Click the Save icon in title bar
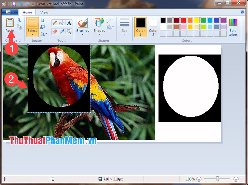The height and width of the screenshot is (185, 248). point(14,4)
